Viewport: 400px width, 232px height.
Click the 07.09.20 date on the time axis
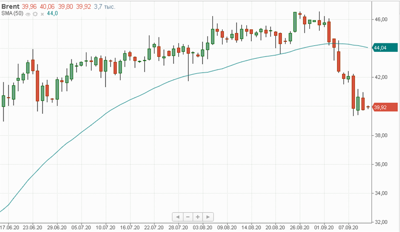coord(348,228)
